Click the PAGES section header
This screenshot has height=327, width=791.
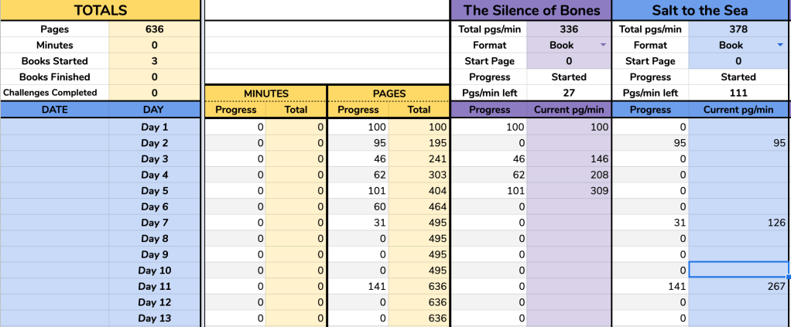pos(389,94)
